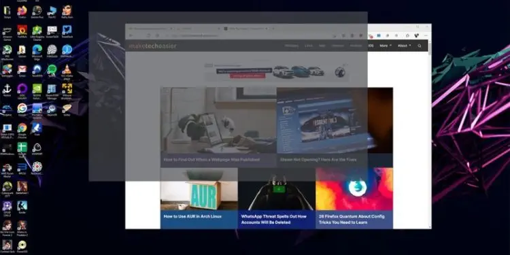Launch the Firefox desktop shortcut
Screen dimensions: 510x255
[22, 12]
